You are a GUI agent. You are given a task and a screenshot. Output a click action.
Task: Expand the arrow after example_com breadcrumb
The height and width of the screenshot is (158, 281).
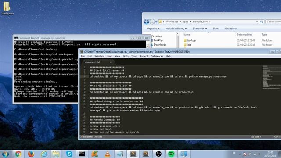[x=210, y=22]
